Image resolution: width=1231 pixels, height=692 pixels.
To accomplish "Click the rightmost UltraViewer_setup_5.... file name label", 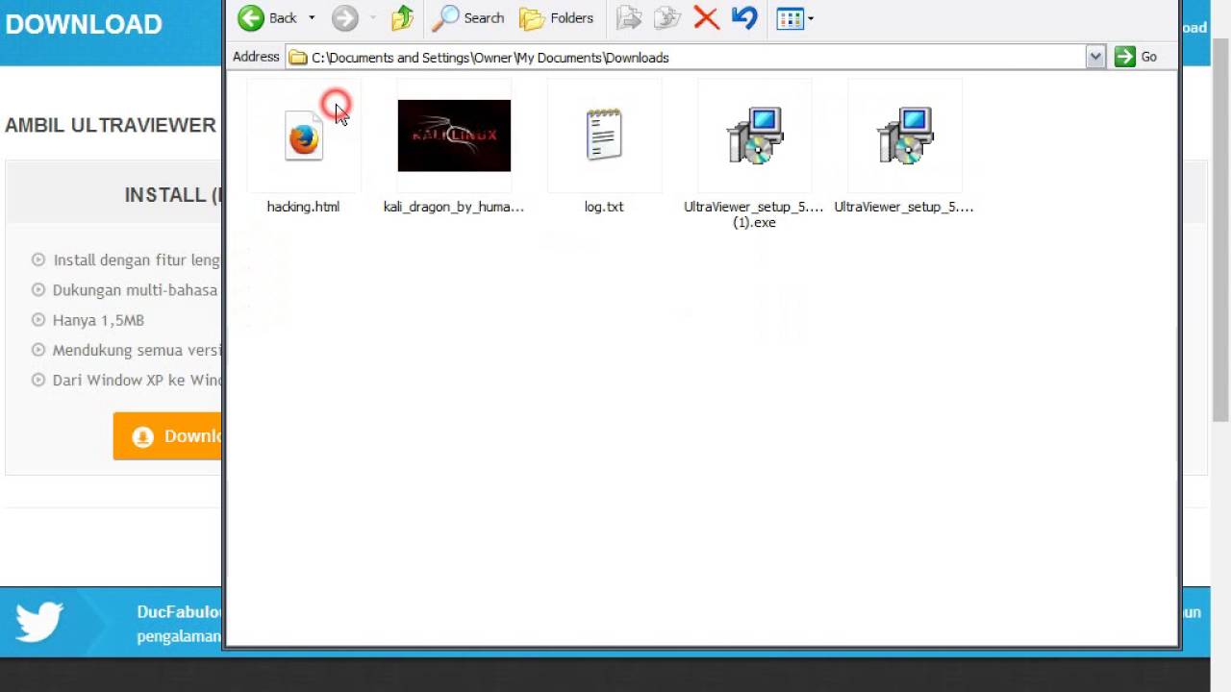I will [x=904, y=207].
